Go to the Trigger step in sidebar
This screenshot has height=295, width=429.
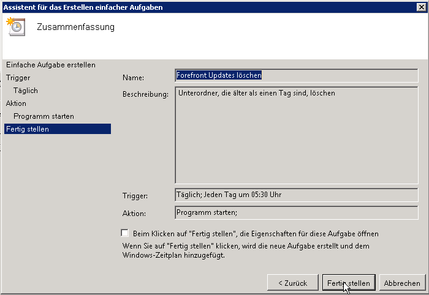click(x=18, y=78)
